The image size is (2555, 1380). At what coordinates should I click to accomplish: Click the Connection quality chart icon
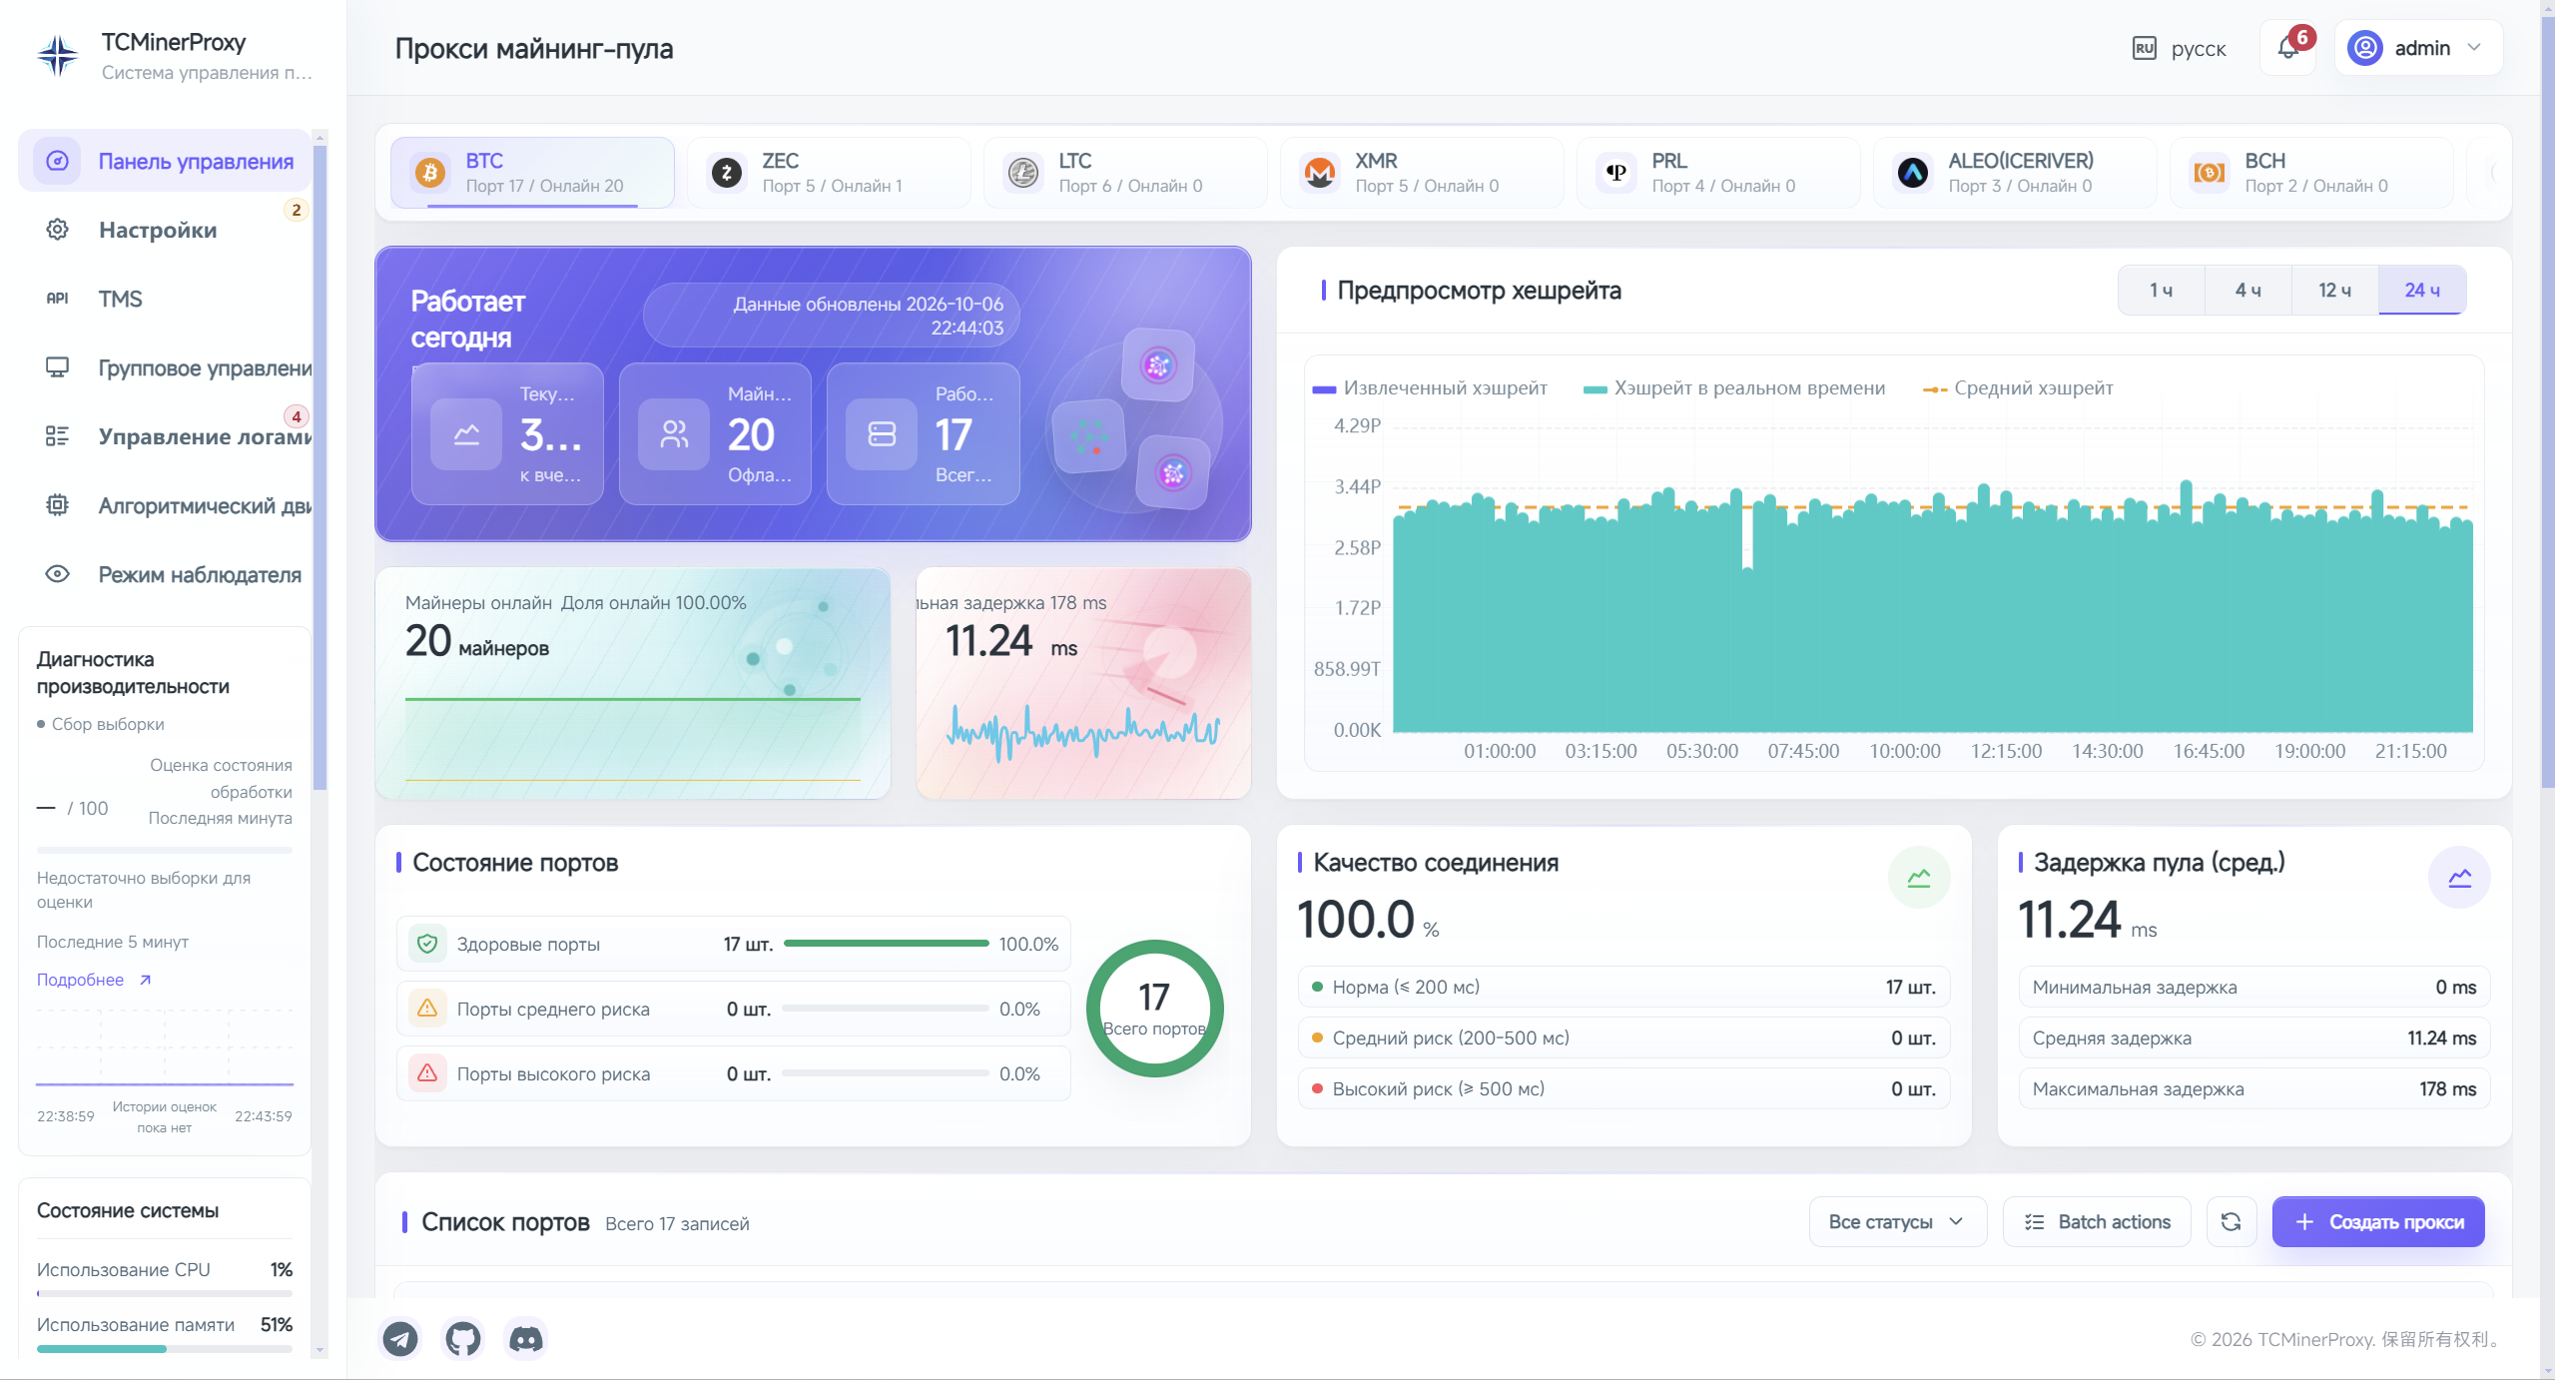(x=1919, y=878)
